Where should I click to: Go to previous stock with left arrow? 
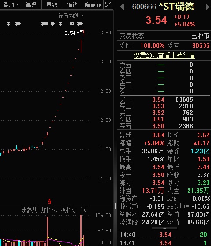122,7
